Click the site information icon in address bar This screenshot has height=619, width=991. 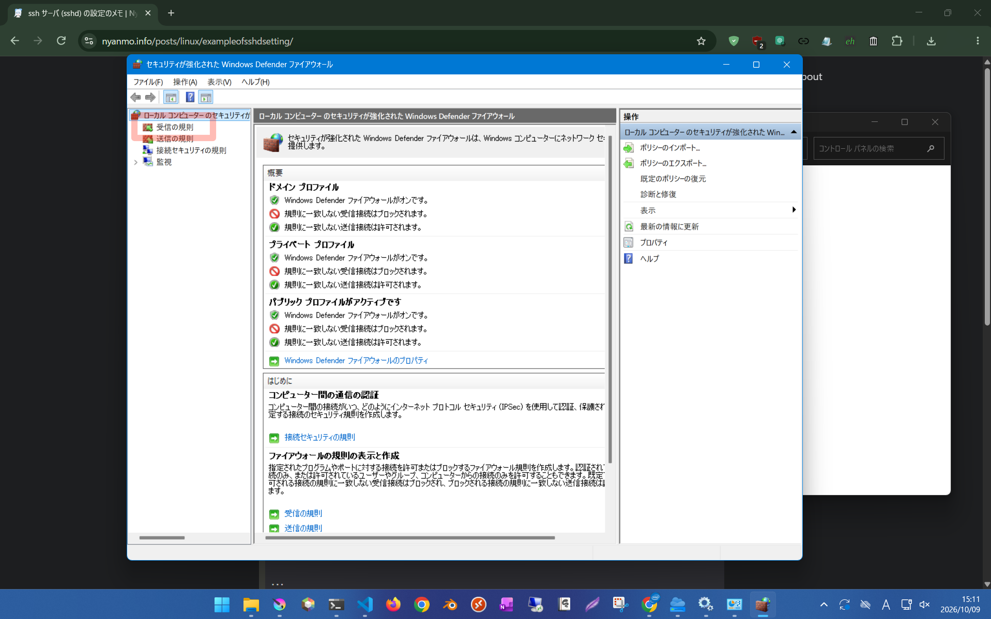click(89, 41)
